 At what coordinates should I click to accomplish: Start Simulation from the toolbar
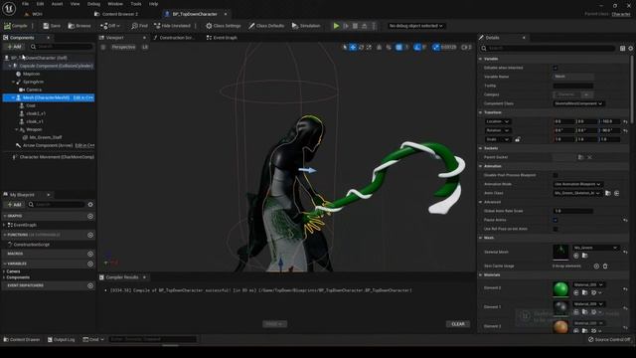coord(306,26)
